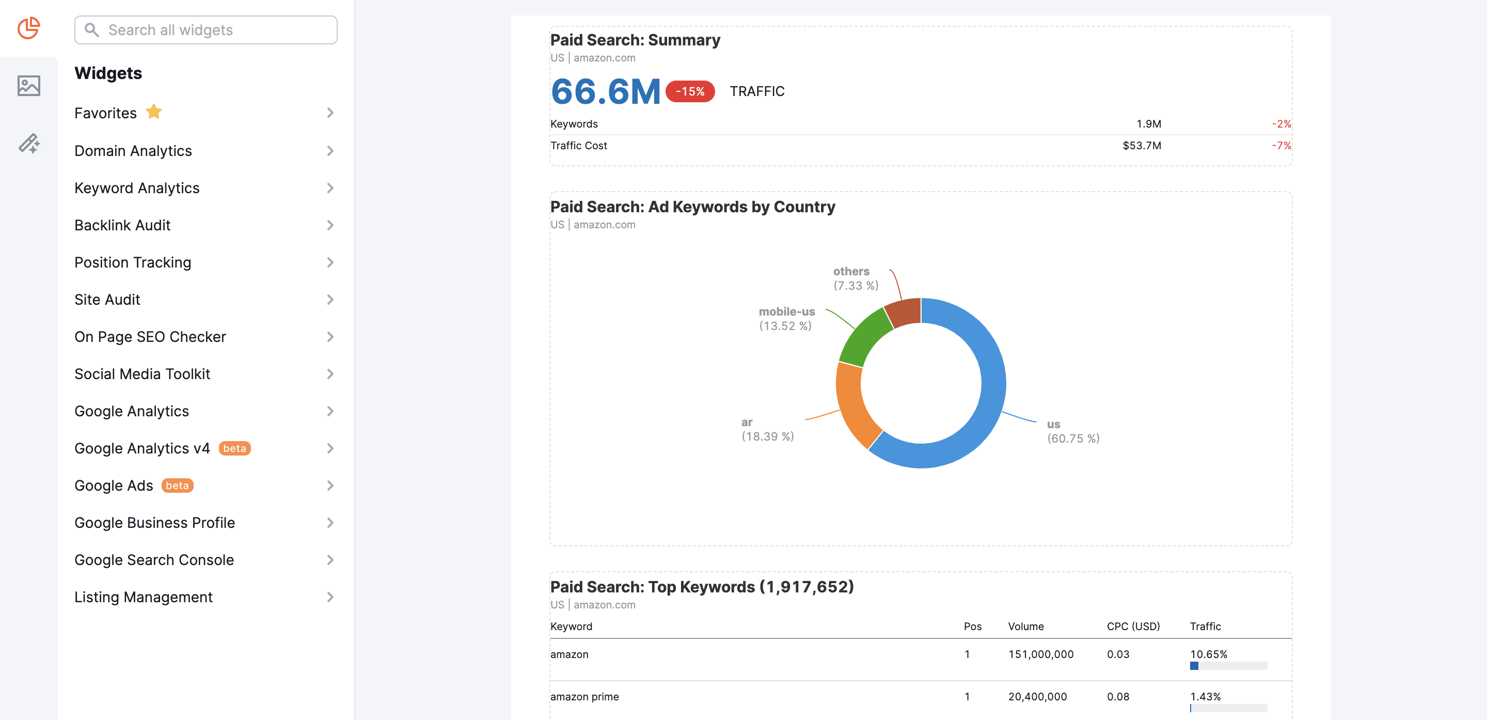Select the keyword amazon prime in the table
1487x720 pixels.
point(585,696)
